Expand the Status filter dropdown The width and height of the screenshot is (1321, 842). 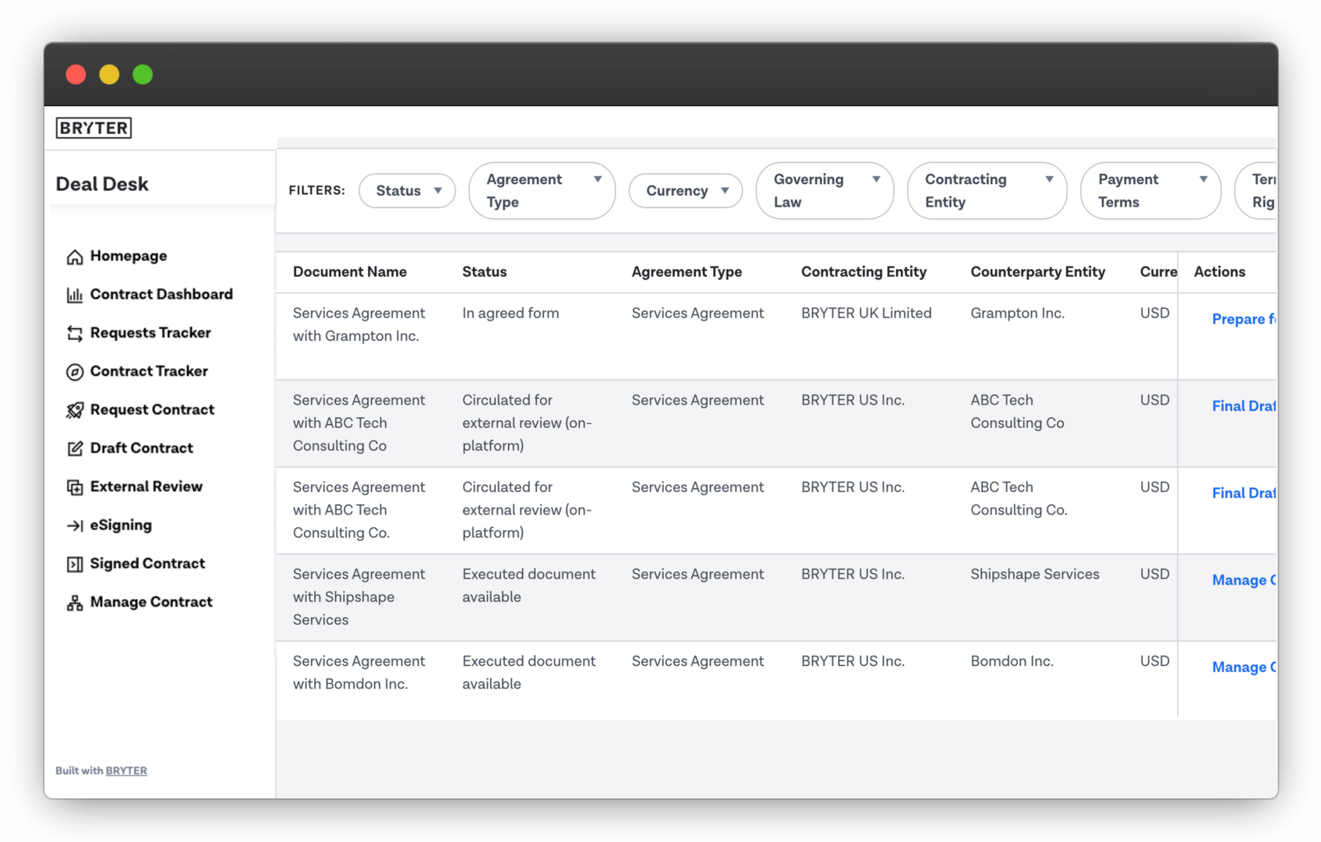click(407, 190)
